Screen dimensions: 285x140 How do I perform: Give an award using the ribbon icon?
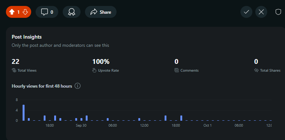point(72,12)
